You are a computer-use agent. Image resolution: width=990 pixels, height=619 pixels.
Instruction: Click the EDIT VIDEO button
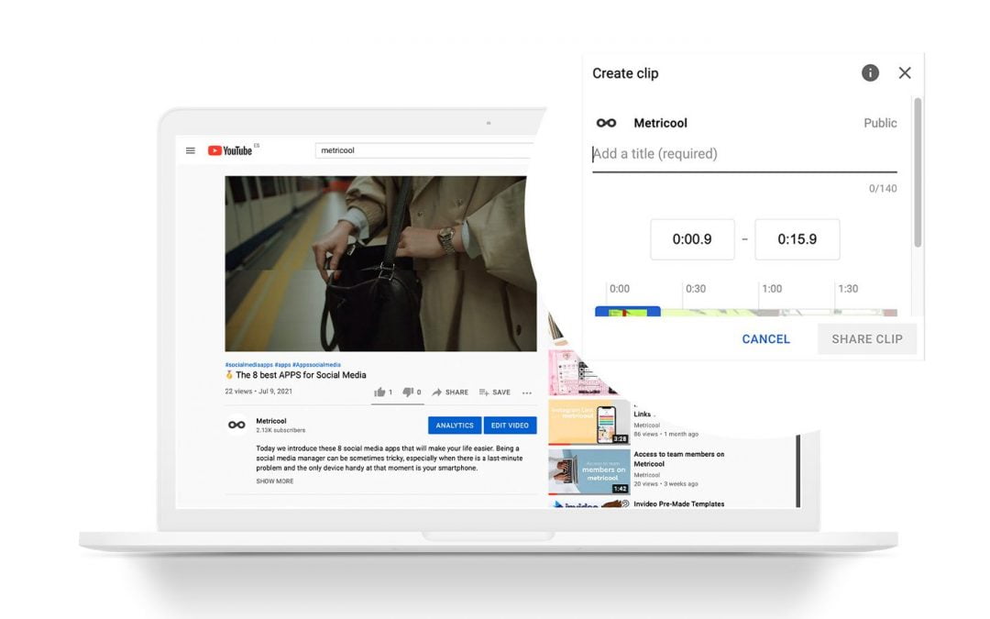pos(511,426)
